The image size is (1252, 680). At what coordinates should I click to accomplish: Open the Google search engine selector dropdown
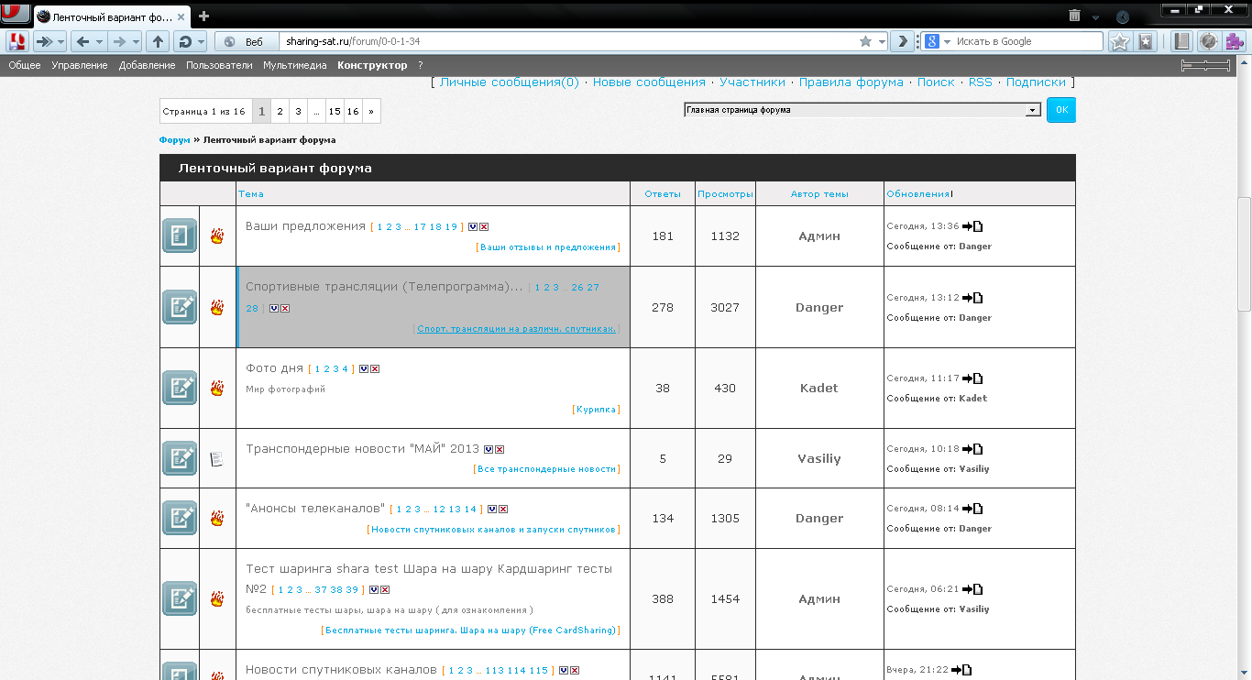tap(935, 41)
